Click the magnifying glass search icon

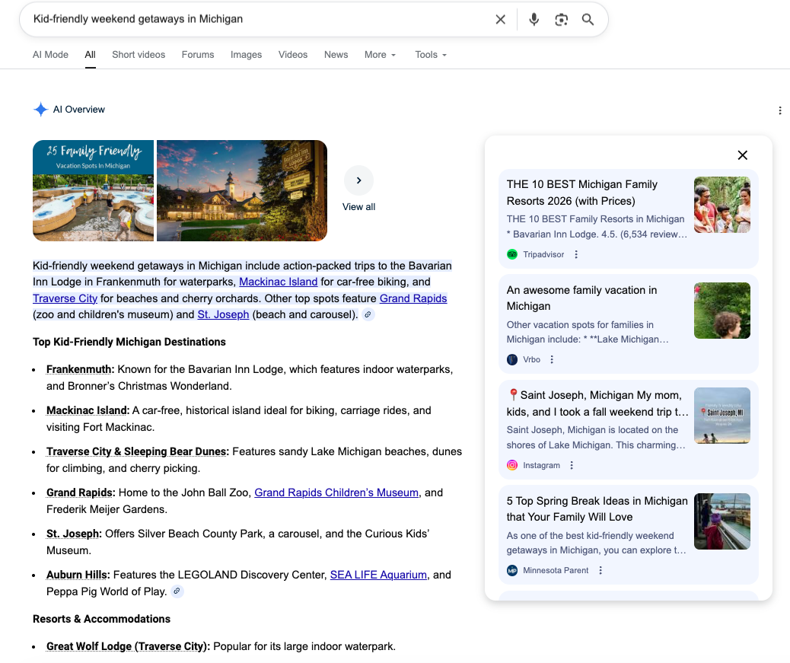(x=588, y=20)
